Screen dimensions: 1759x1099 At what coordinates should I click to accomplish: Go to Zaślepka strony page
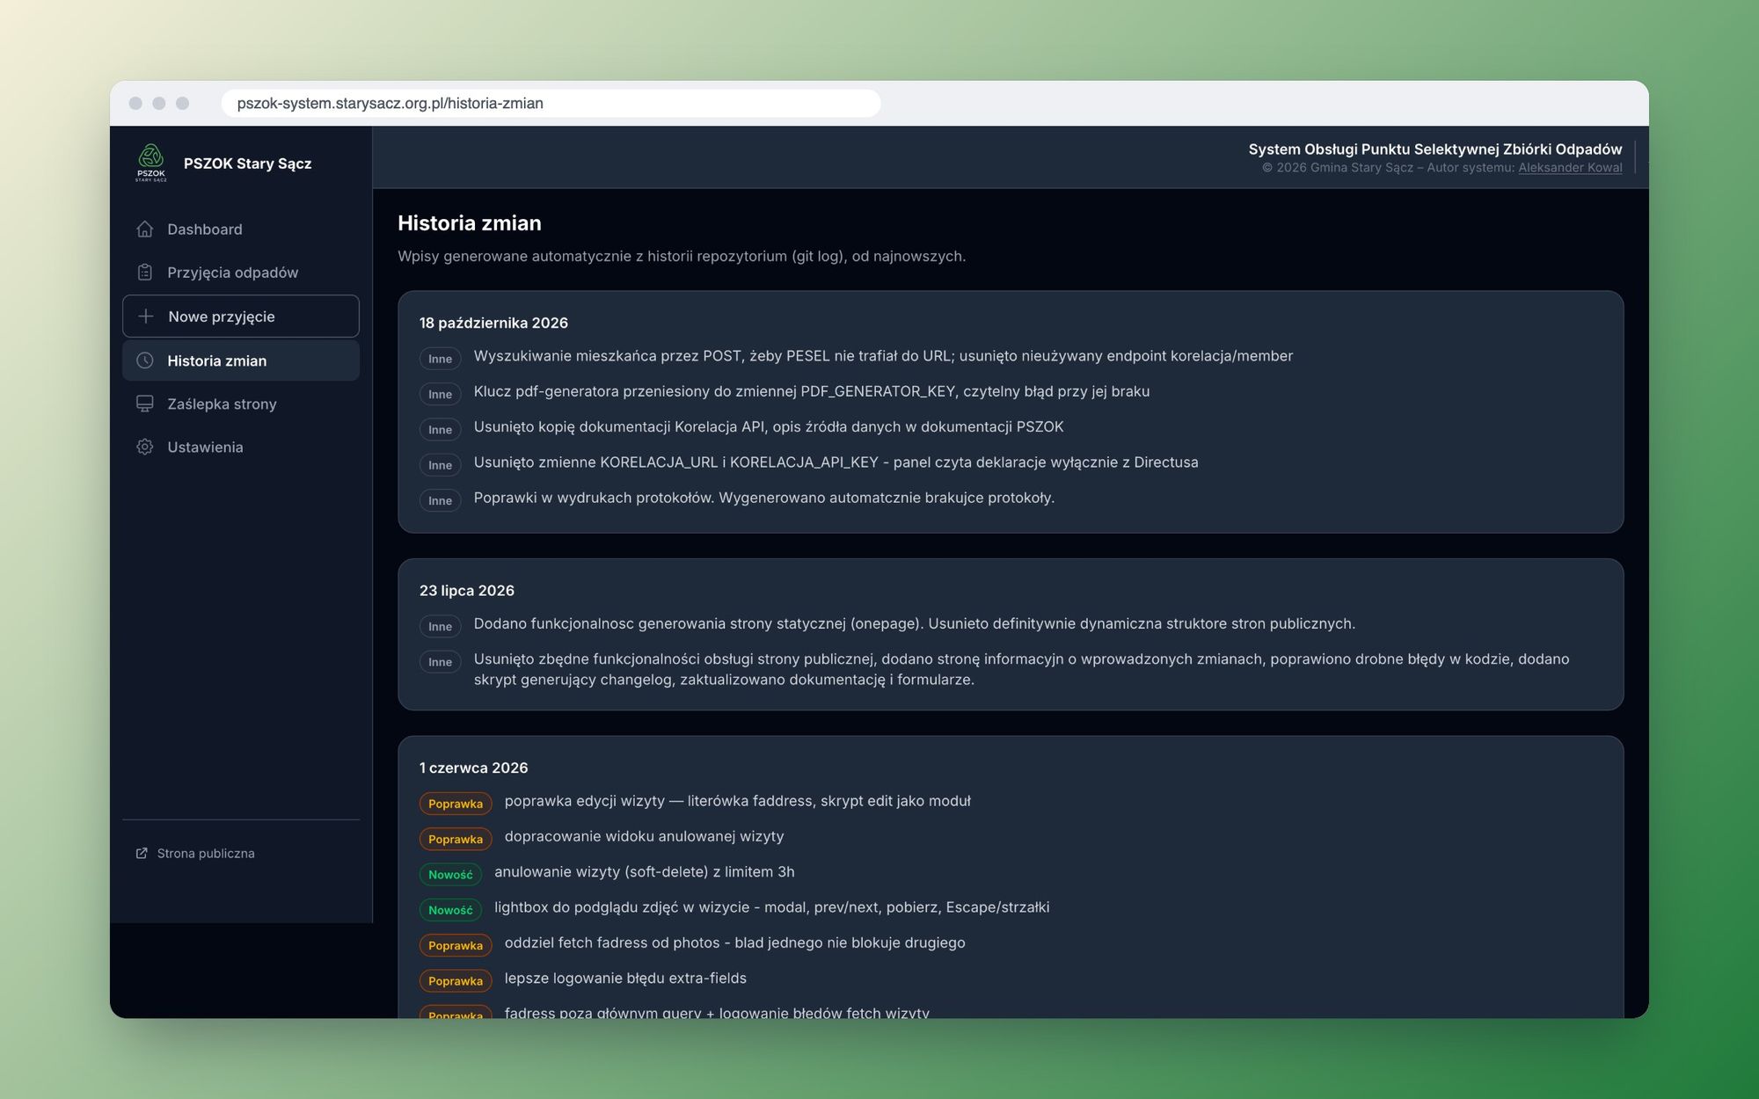point(241,404)
